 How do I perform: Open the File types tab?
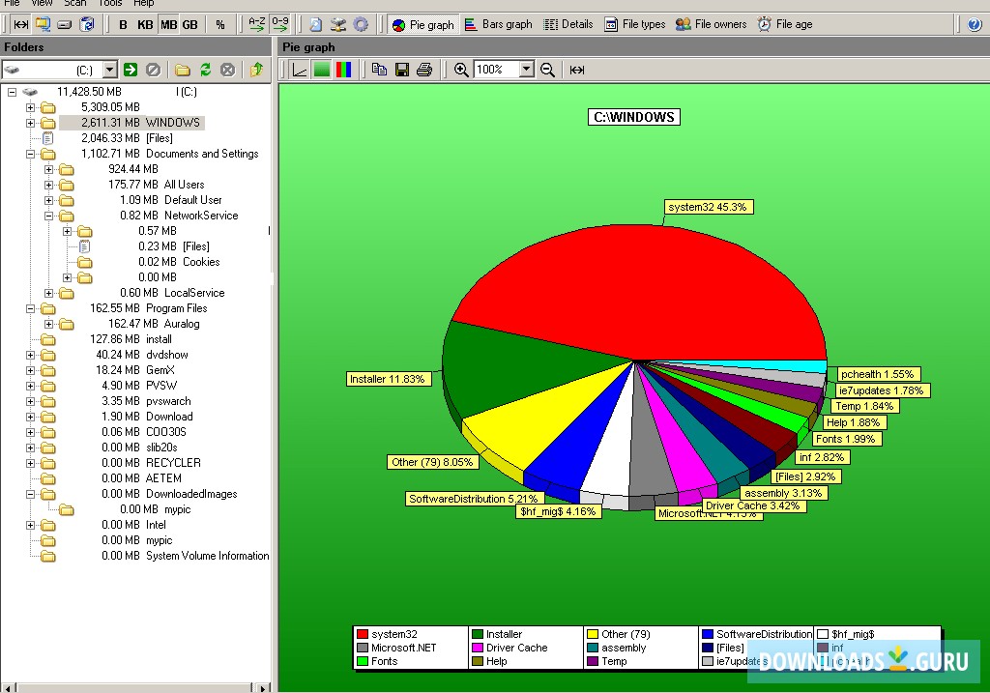pos(635,24)
